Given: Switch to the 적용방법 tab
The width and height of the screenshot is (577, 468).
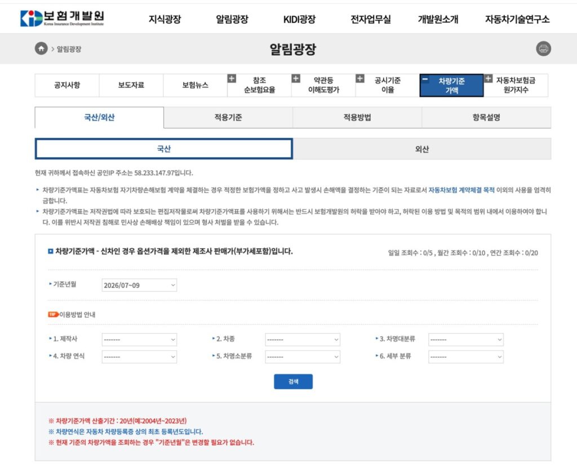Looking at the screenshot, I should point(357,117).
